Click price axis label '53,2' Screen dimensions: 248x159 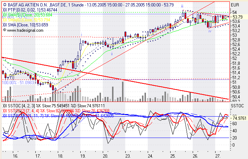pyautogui.click(x=236, y=31)
